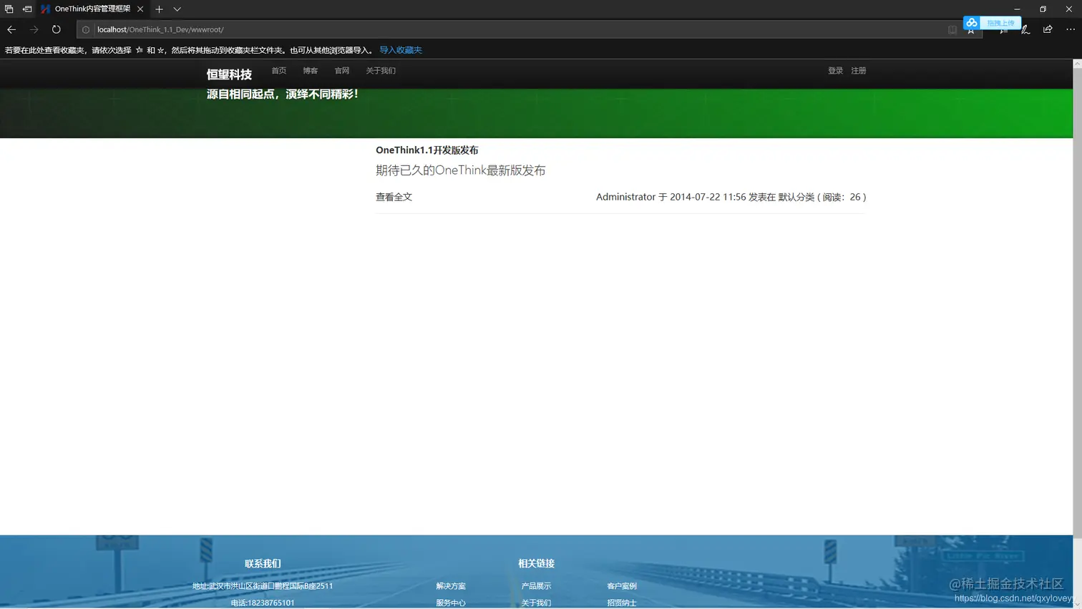
Task: Enable reading view with the book icon
Action: pyautogui.click(x=952, y=29)
